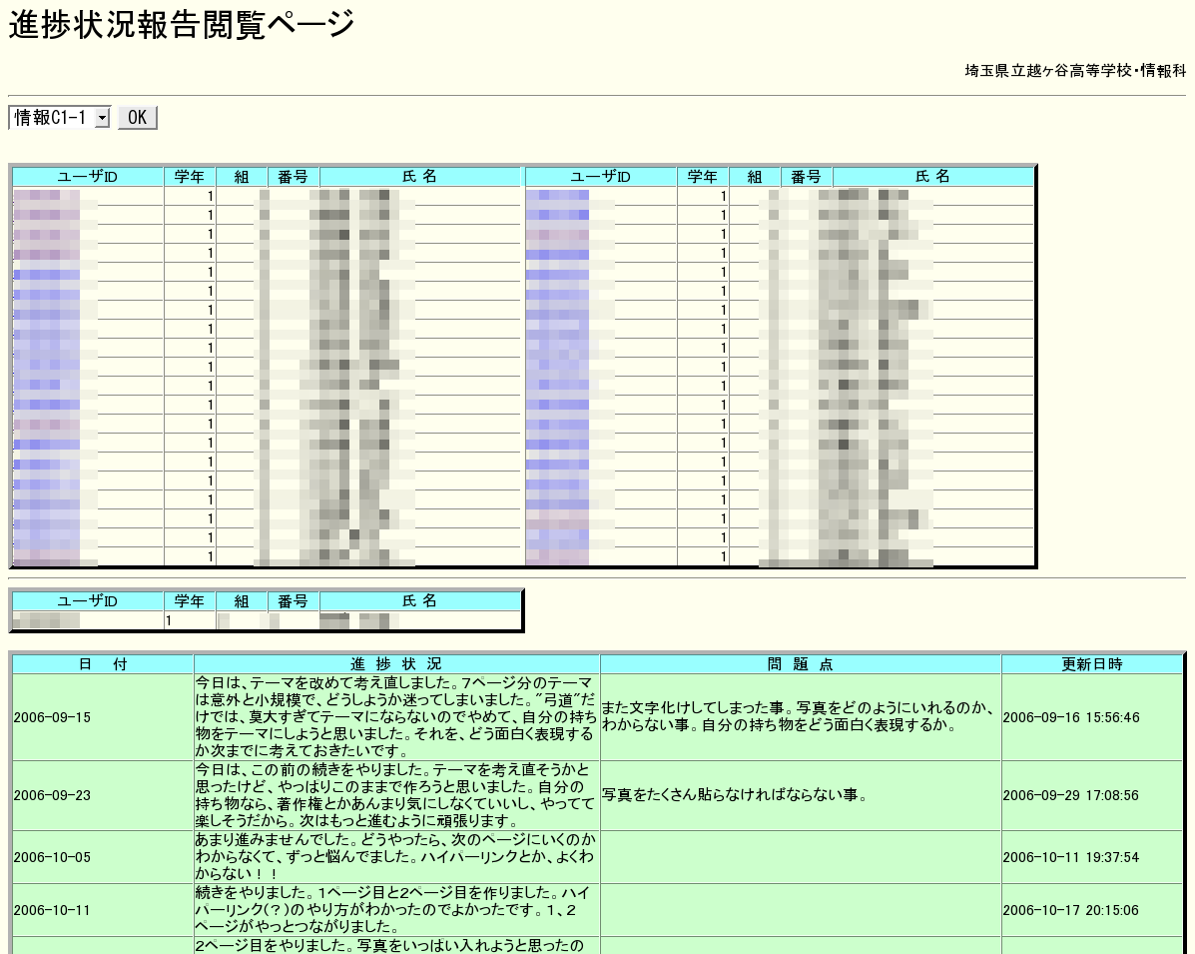This screenshot has width=1195, height=954.
Task: Click 番号 header in the left student list
Action: point(293,177)
